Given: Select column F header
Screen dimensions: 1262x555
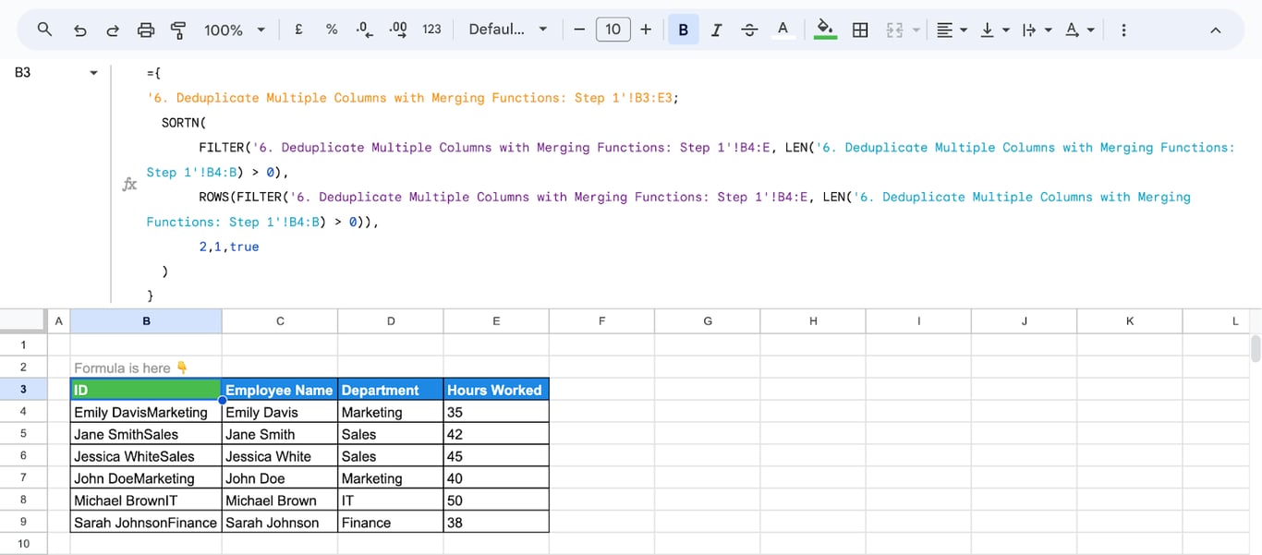Looking at the screenshot, I should (601, 320).
